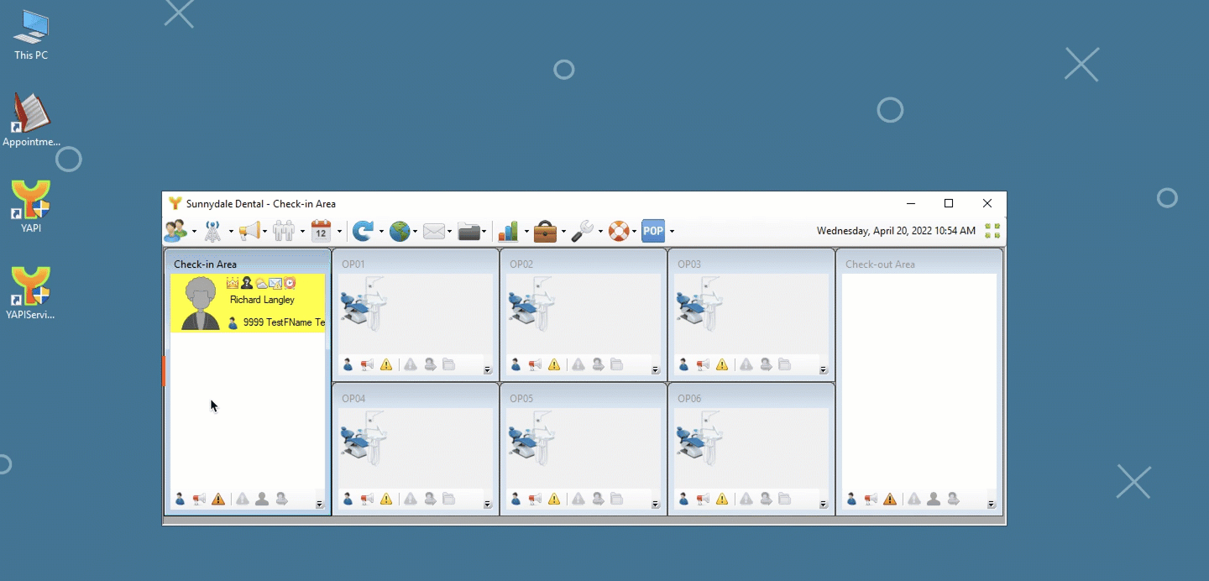Open the patients (two people) toolbar icon
Image resolution: width=1209 pixels, height=581 pixels.
[x=175, y=231]
